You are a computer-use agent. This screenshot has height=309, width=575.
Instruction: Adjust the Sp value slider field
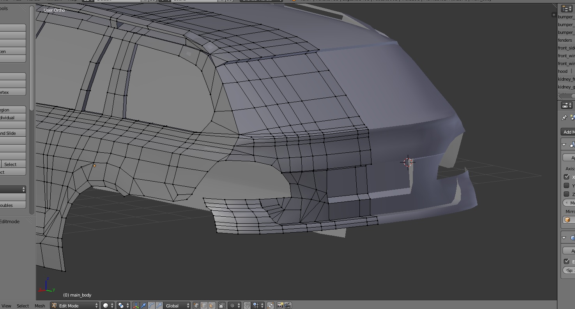pos(569,270)
